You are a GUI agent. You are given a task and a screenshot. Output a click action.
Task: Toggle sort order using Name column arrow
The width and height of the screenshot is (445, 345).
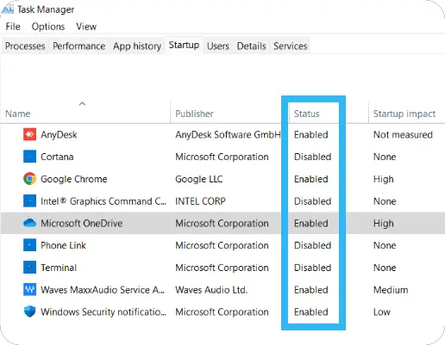click(x=82, y=103)
